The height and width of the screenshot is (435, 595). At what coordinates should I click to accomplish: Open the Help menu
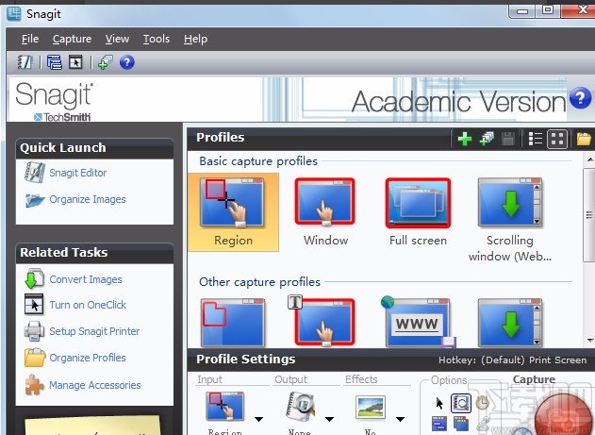click(195, 39)
